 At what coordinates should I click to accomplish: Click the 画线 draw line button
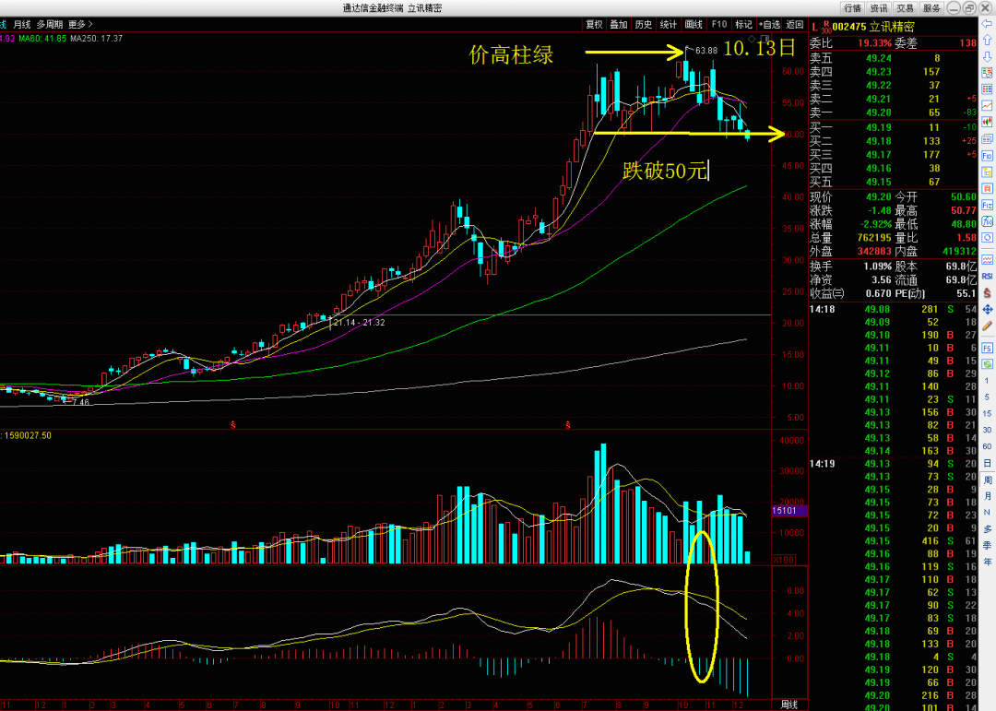(x=694, y=24)
